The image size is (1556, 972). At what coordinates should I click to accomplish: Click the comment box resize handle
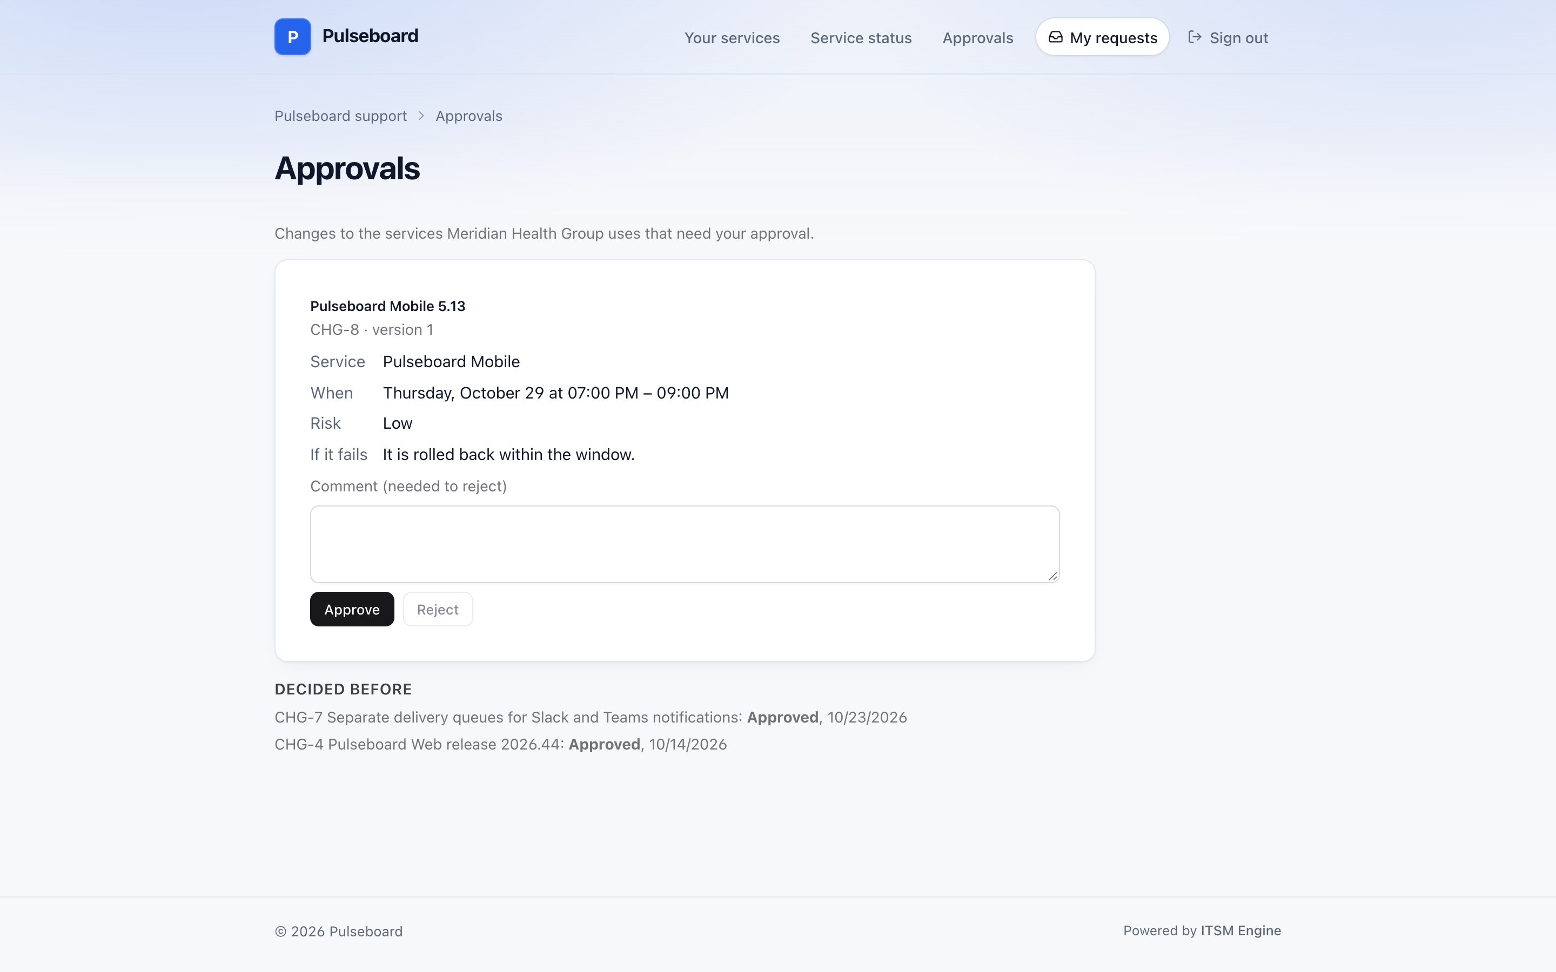tap(1052, 576)
